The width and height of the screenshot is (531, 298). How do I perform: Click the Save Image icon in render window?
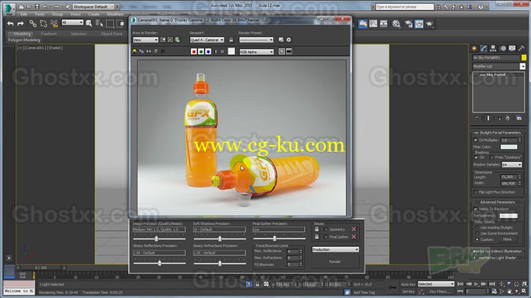coord(135,52)
